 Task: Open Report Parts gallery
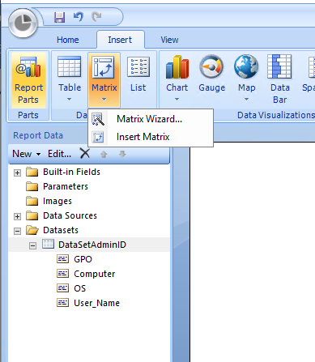click(x=28, y=80)
